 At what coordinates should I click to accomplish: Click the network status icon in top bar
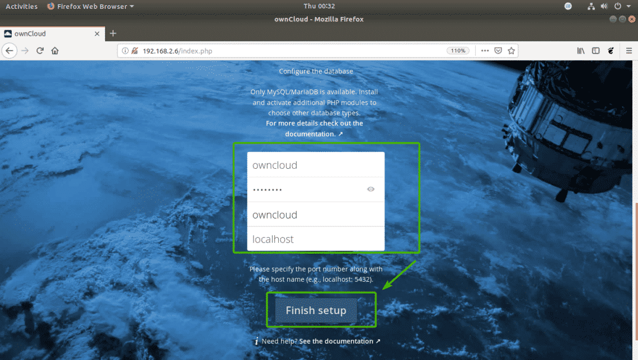[591, 6]
